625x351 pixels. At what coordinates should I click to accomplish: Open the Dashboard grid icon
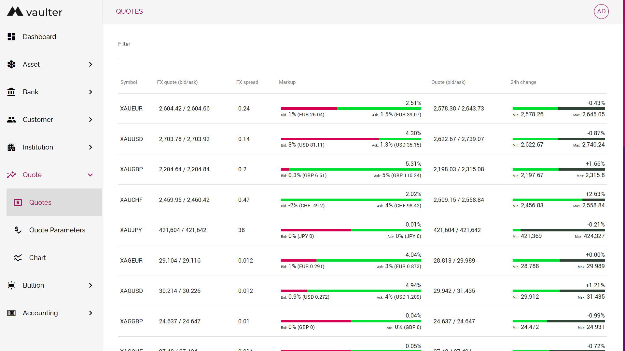(11, 37)
